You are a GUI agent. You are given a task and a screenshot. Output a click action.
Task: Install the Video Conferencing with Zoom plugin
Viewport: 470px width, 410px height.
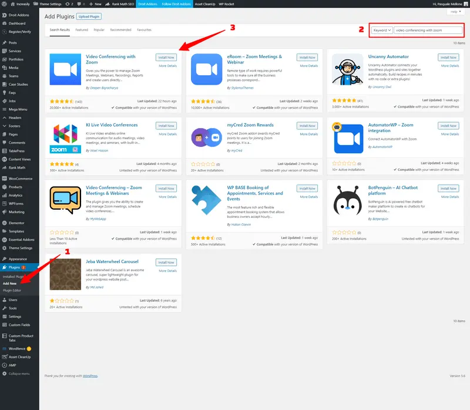pos(166,58)
